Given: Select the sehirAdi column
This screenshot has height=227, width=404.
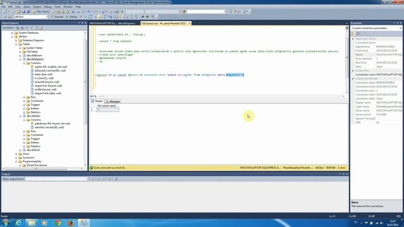Looking at the screenshot, I should coord(49,127).
